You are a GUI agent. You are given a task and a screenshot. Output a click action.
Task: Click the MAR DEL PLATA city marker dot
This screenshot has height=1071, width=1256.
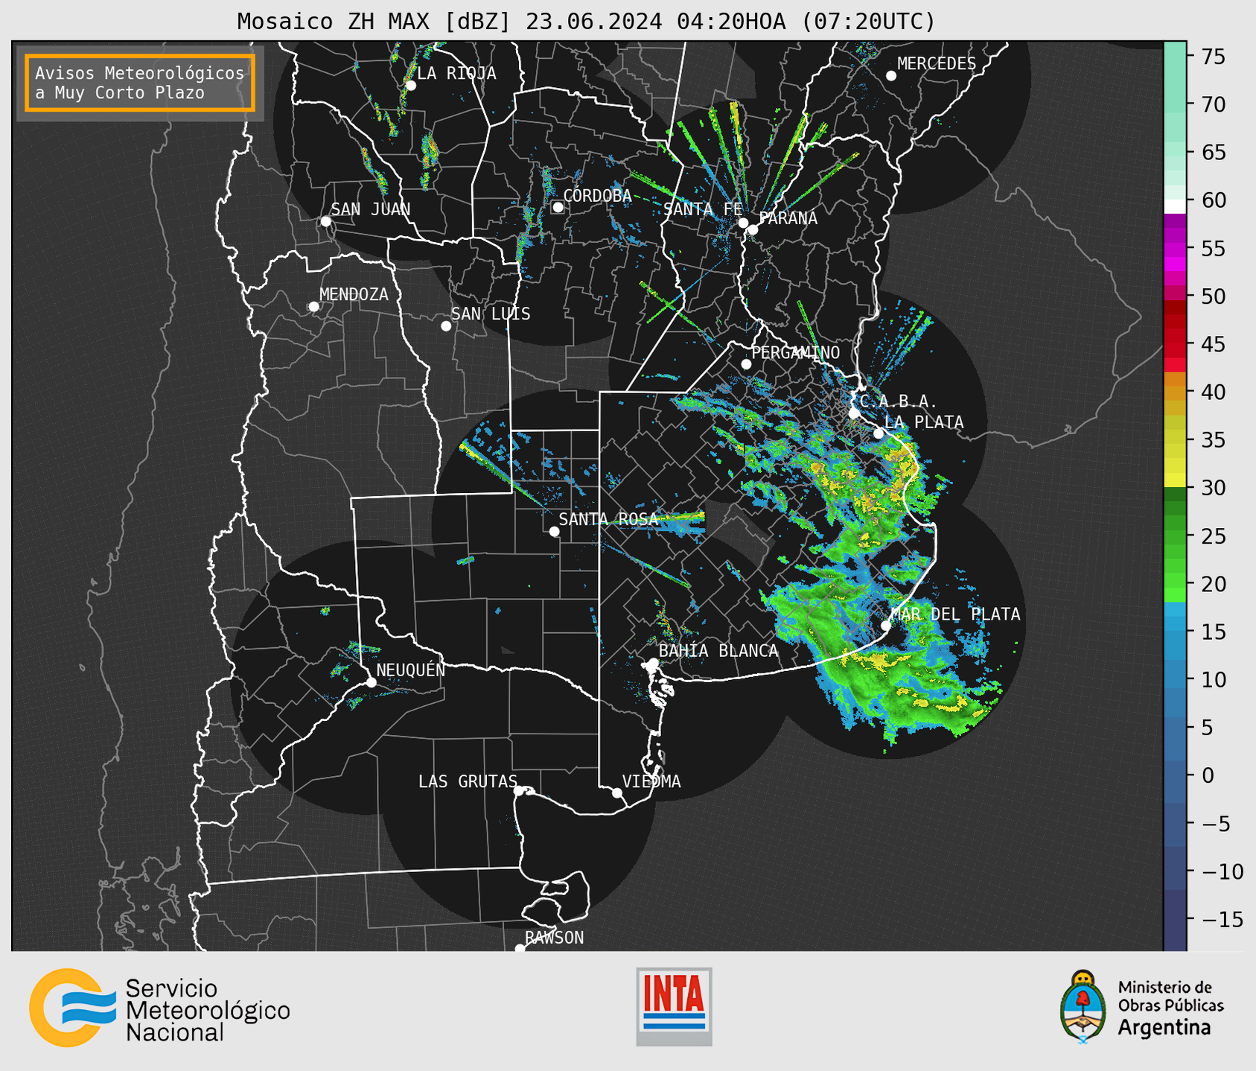tap(886, 626)
